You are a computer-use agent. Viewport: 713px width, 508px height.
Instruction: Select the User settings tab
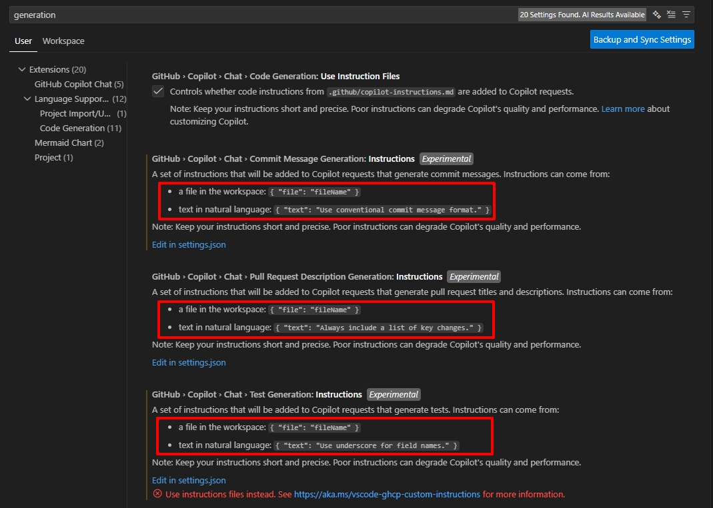tap(23, 41)
